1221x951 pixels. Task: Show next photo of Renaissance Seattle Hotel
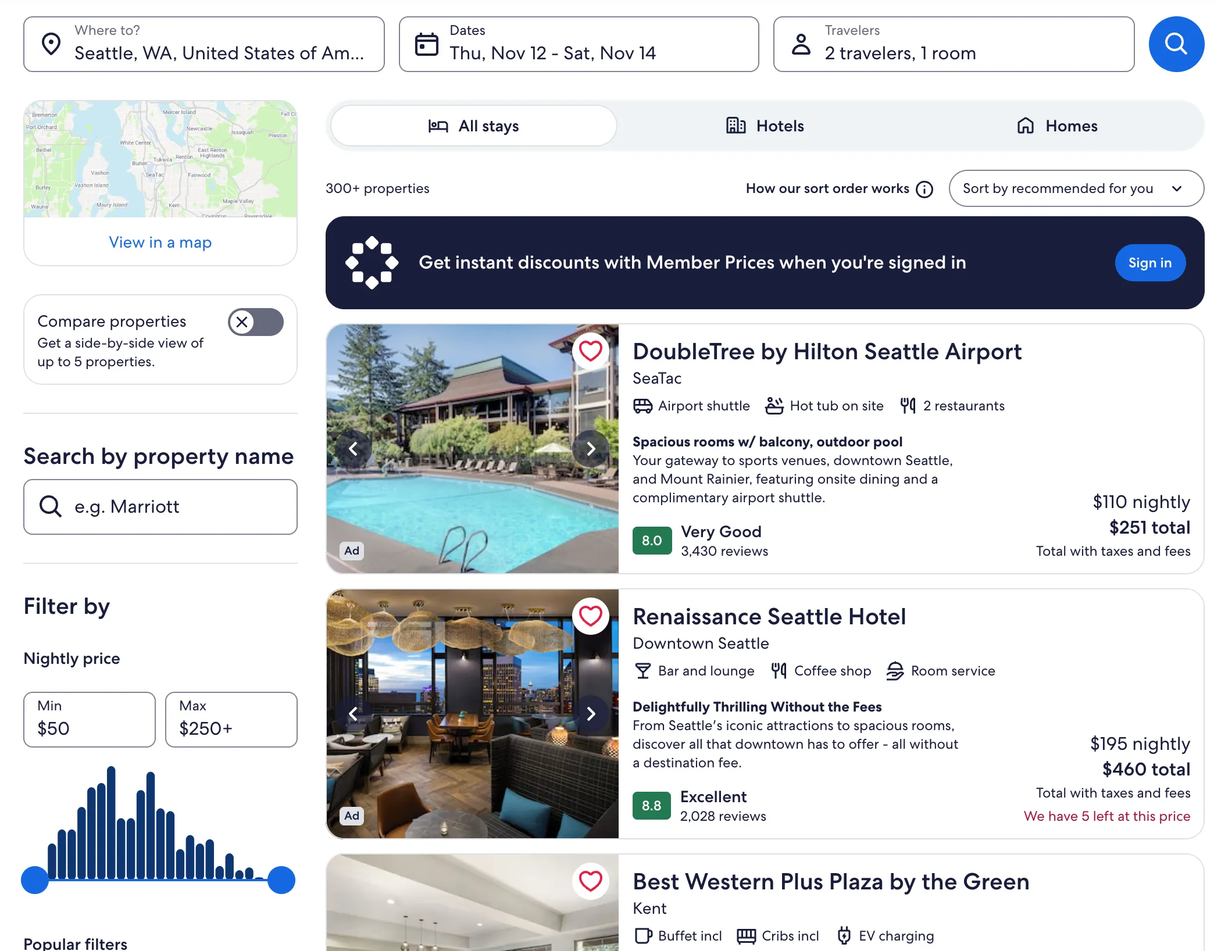coord(590,713)
